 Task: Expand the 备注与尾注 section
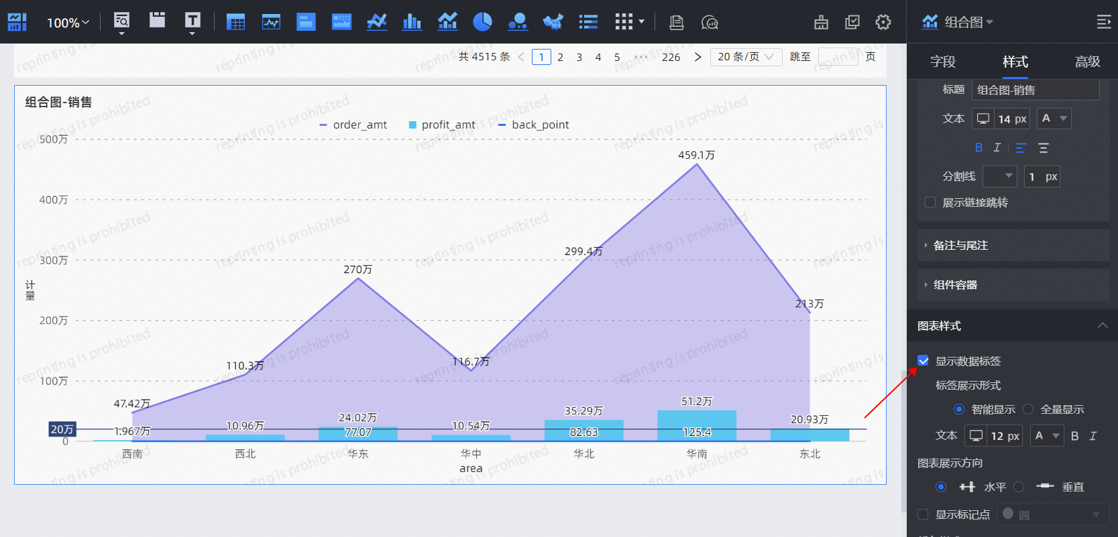coord(960,245)
